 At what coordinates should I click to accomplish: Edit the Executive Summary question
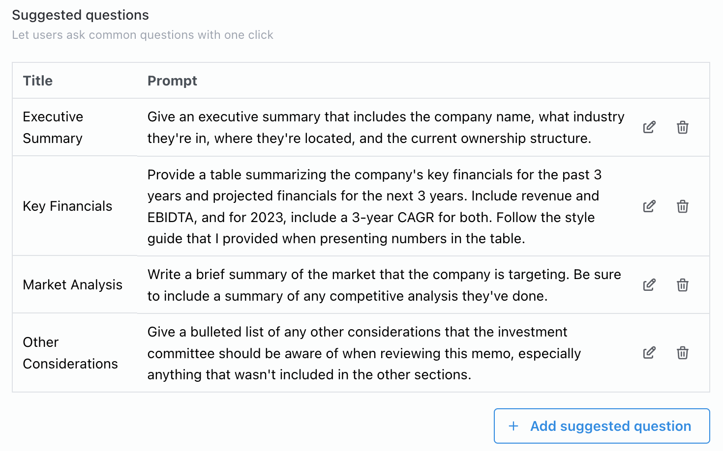[649, 127]
